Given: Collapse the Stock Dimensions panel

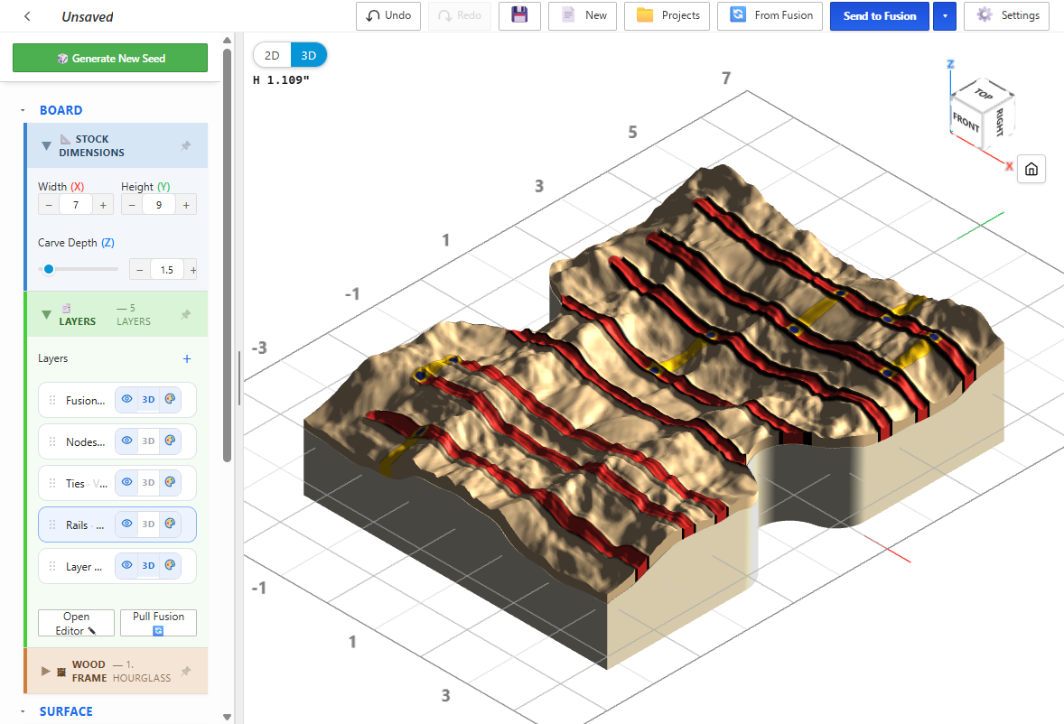Looking at the screenshot, I should (46, 145).
